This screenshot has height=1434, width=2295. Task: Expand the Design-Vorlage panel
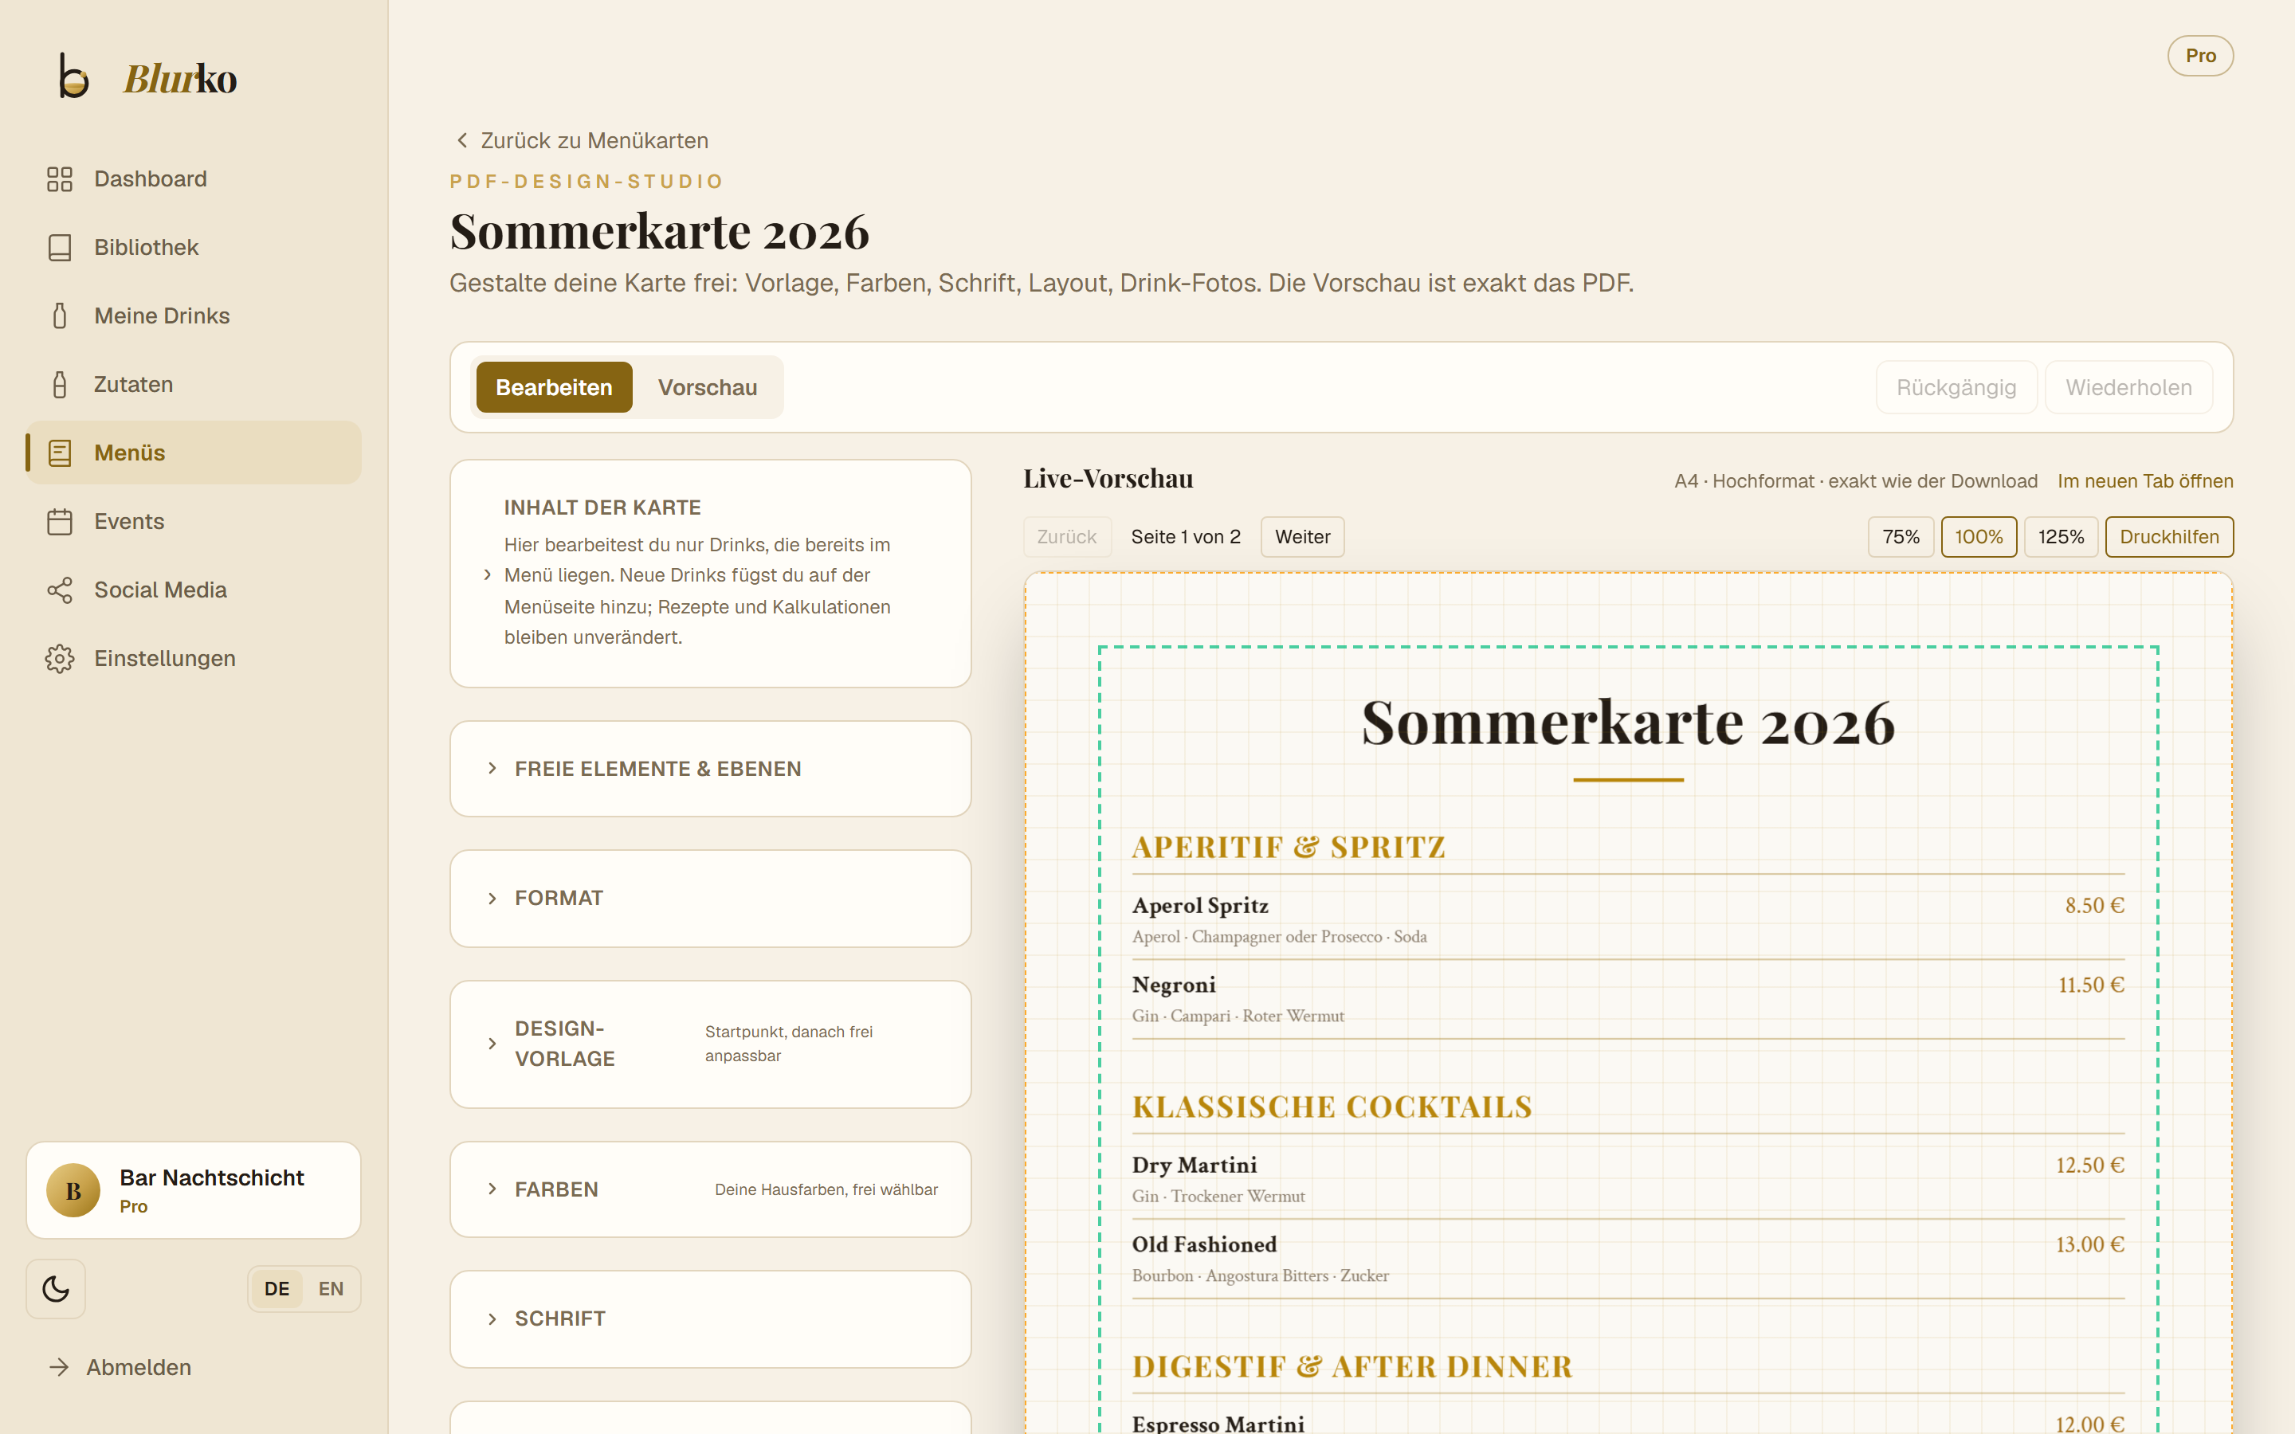710,1044
